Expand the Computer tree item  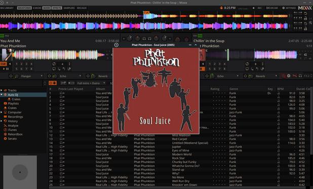(2, 112)
